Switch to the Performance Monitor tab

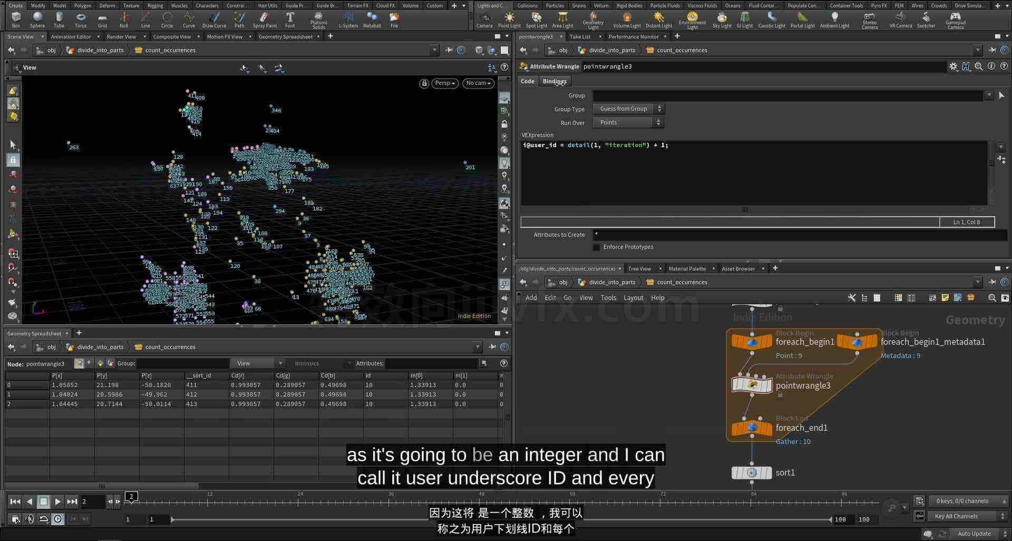(633, 36)
